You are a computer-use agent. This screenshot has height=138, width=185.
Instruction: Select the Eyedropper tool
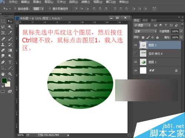click(10, 33)
